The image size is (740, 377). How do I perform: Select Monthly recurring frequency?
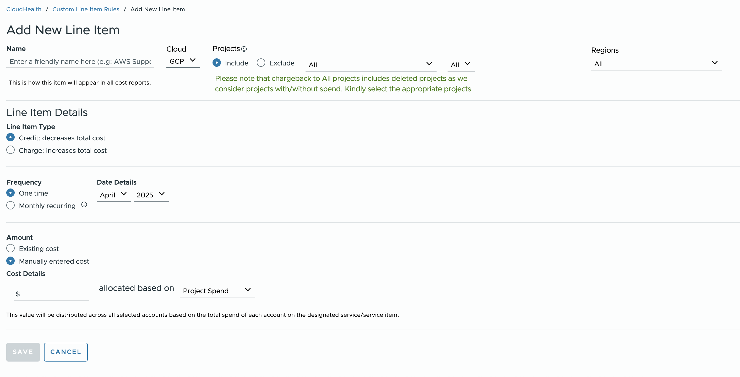11,206
